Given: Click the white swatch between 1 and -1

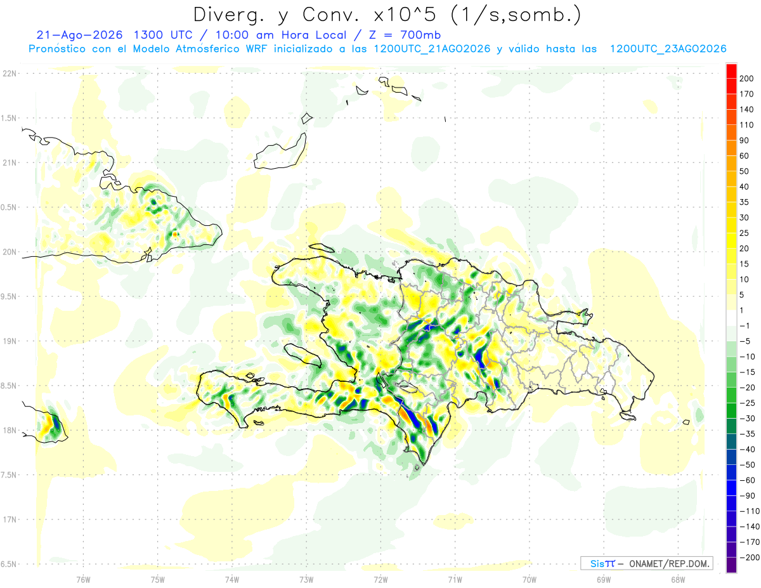Looking at the screenshot, I should pyautogui.click(x=732, y=318).
